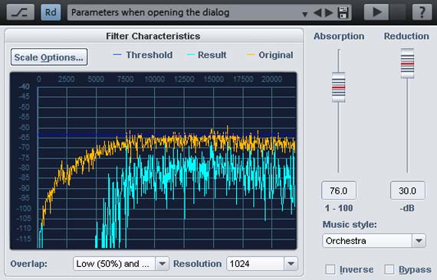Open the Scale Options dialog
Image resolution: width=437 pixels, height=280 pixels.
point(49,57)
